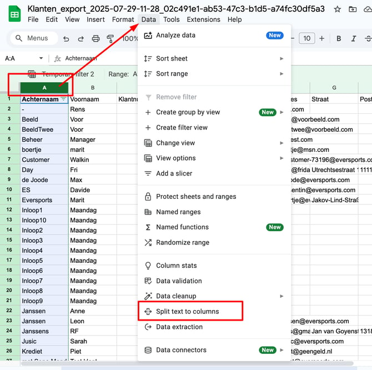The height and width of the screenshot is (370, 372).
Task: Click the strikethrough icon in toolbar
Action: (368, 38)
